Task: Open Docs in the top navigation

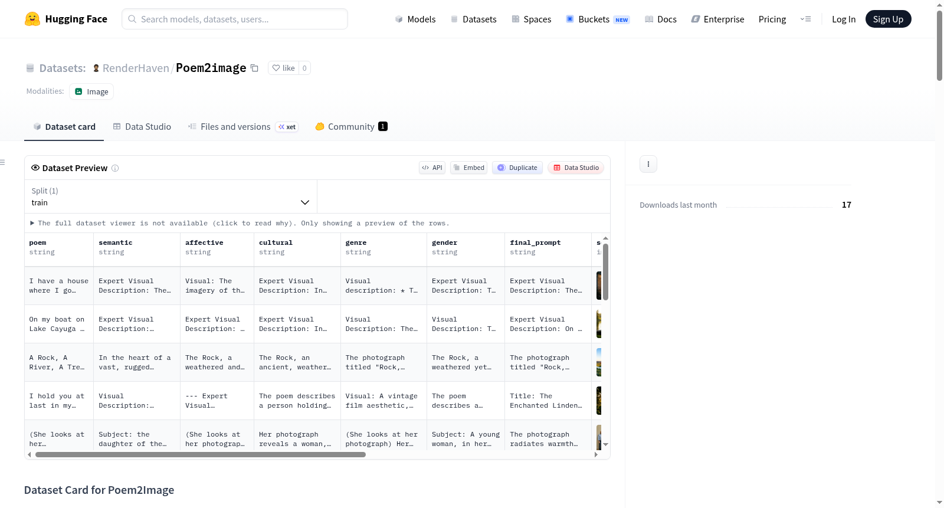Action: [661, 19]
